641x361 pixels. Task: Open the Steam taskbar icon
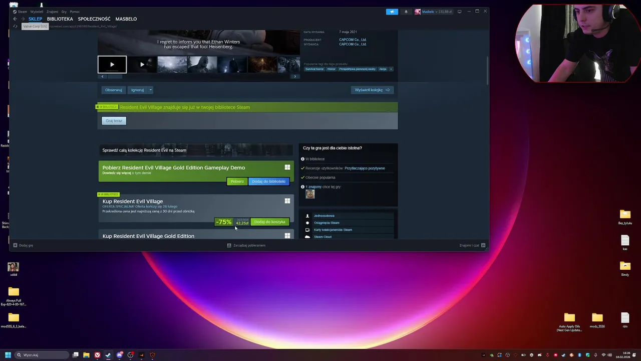108,355
